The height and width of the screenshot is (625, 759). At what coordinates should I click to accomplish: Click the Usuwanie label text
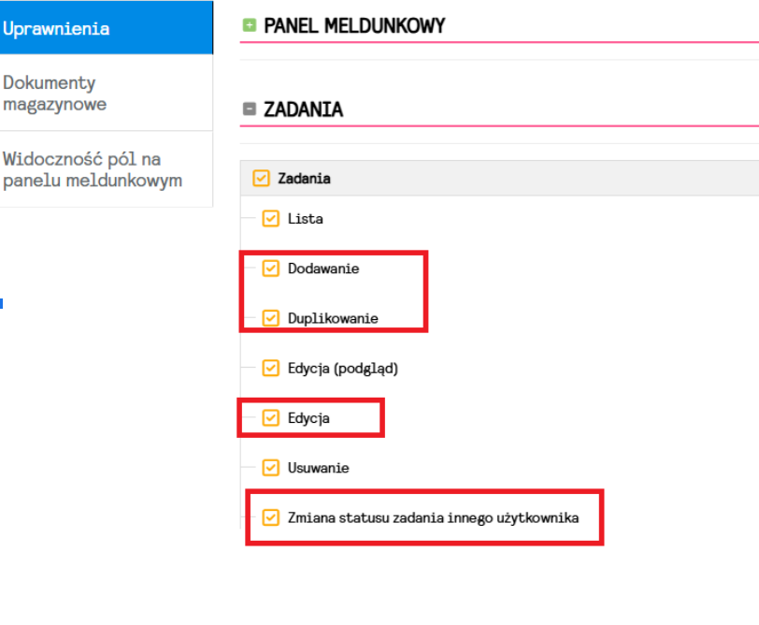coord(318,467)
